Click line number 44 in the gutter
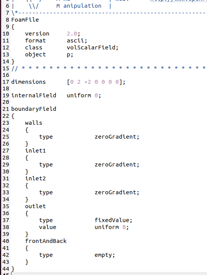Image resolution: width=207 pixels, height=275 pixels. [x=6, y=269]
